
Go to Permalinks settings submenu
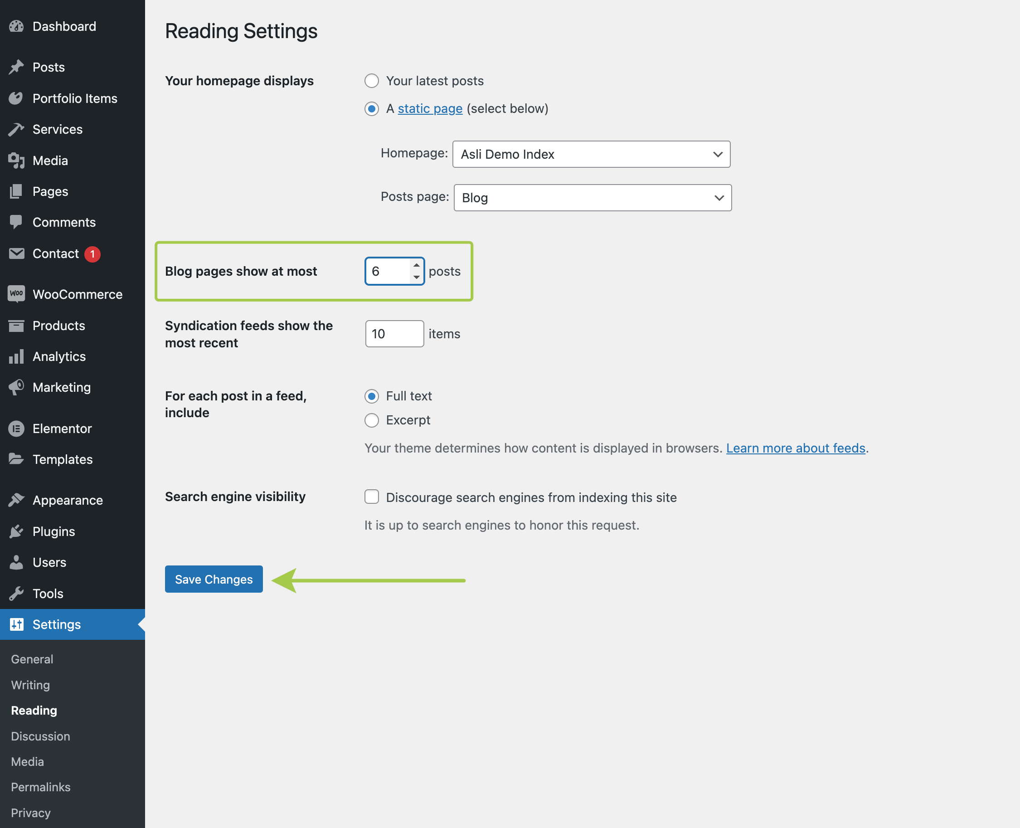click(40, 787)
